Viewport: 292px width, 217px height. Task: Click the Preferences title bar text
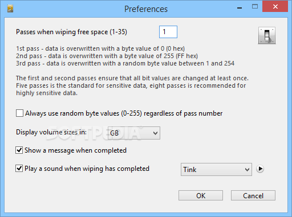coord(146,9)
